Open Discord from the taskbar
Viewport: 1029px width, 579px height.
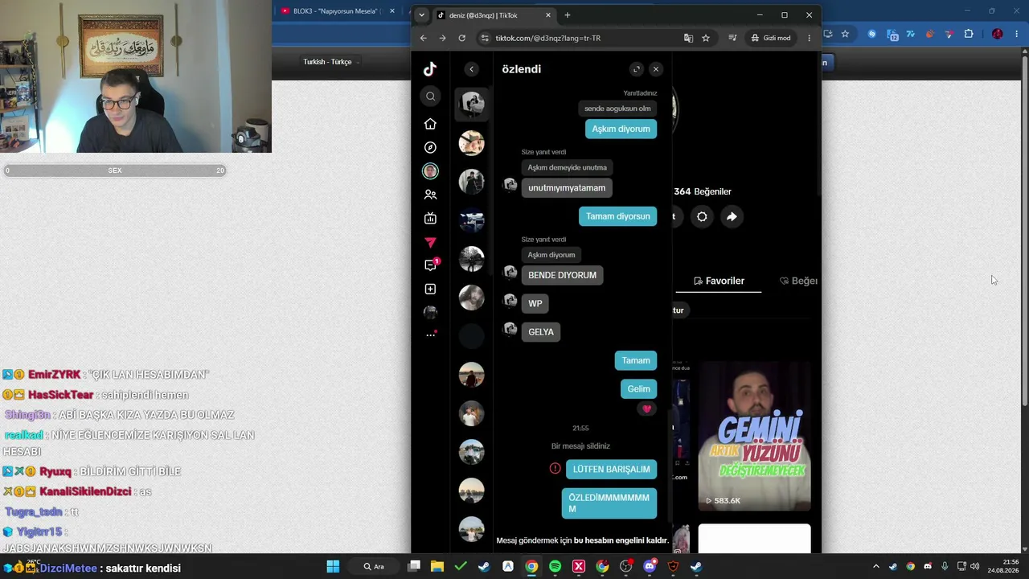point(650,566)
